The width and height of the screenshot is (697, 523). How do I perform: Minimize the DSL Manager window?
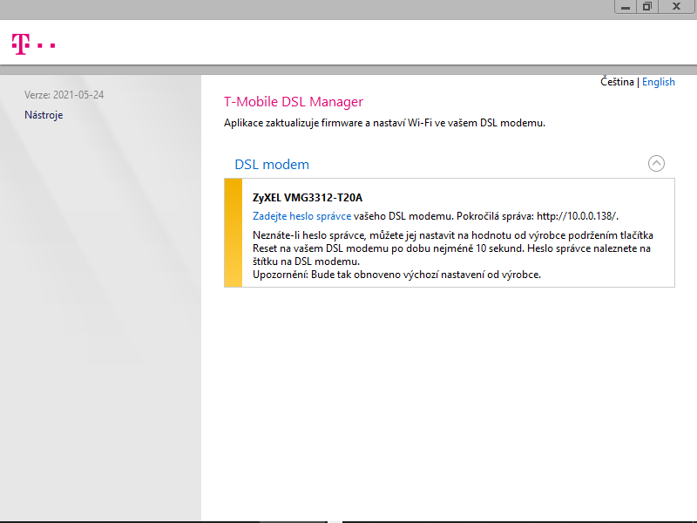click(626, 7)
